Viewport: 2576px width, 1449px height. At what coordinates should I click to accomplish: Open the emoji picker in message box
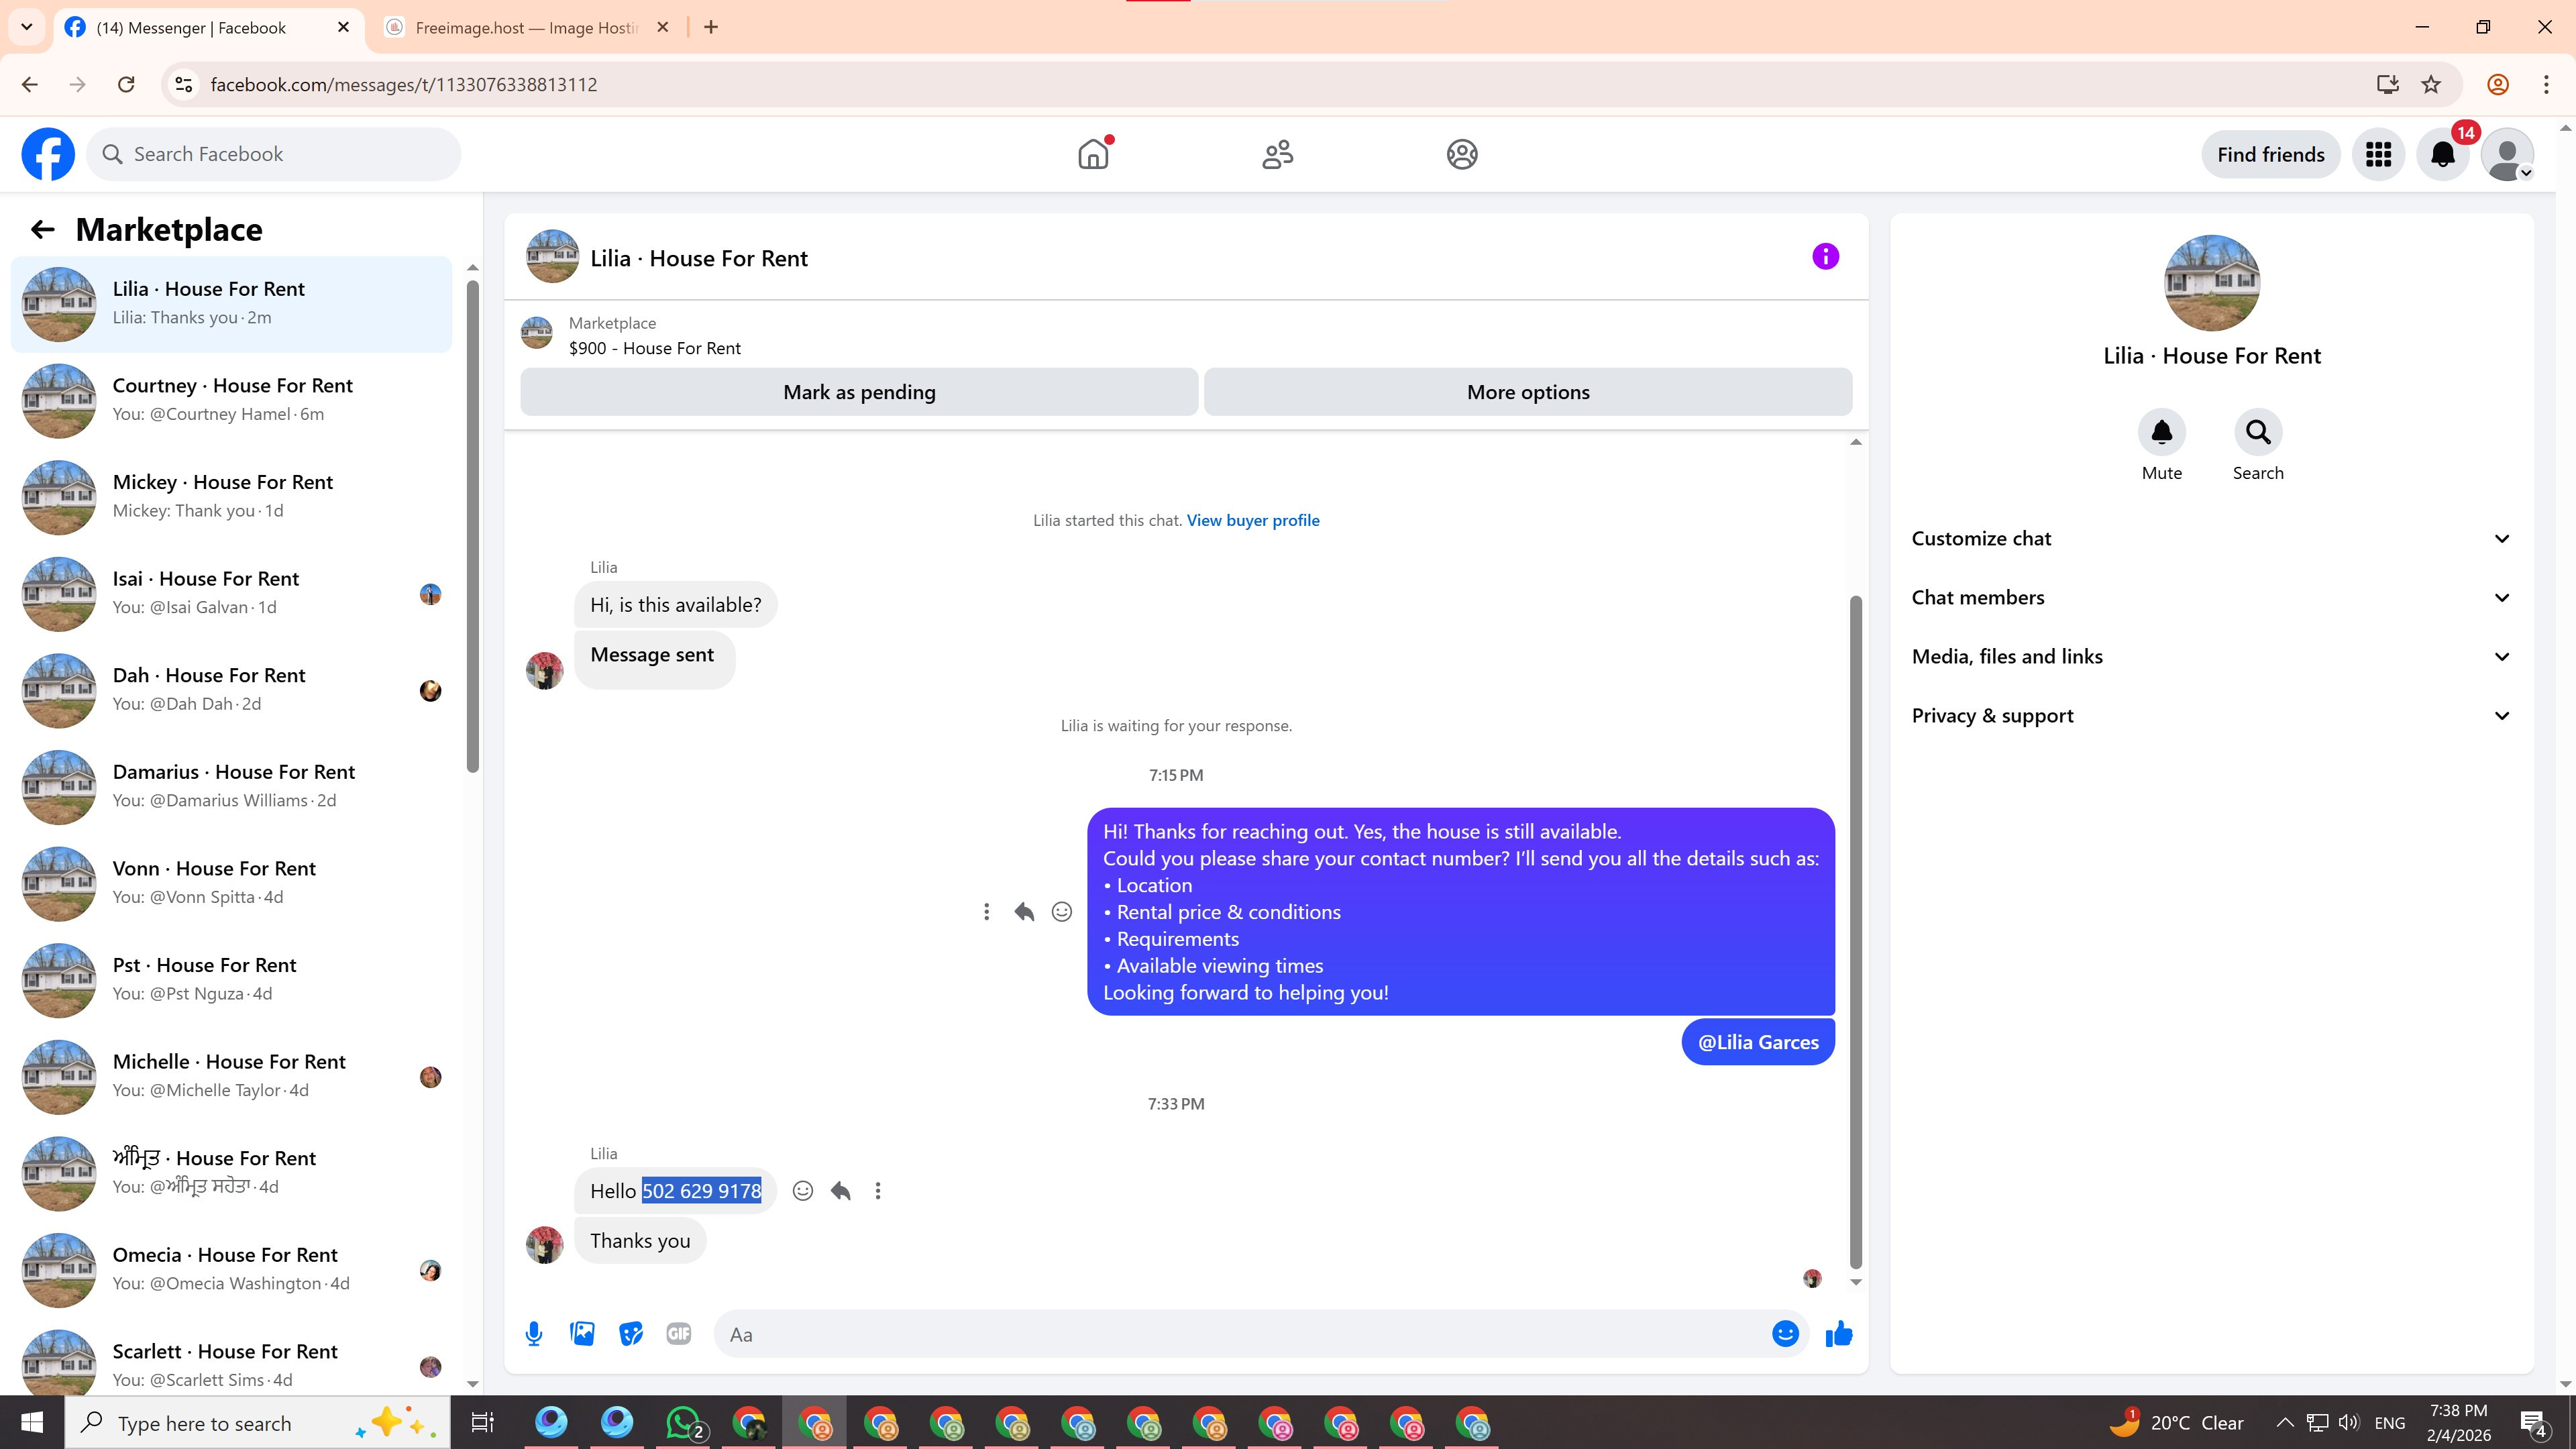click(1785, 1334)
